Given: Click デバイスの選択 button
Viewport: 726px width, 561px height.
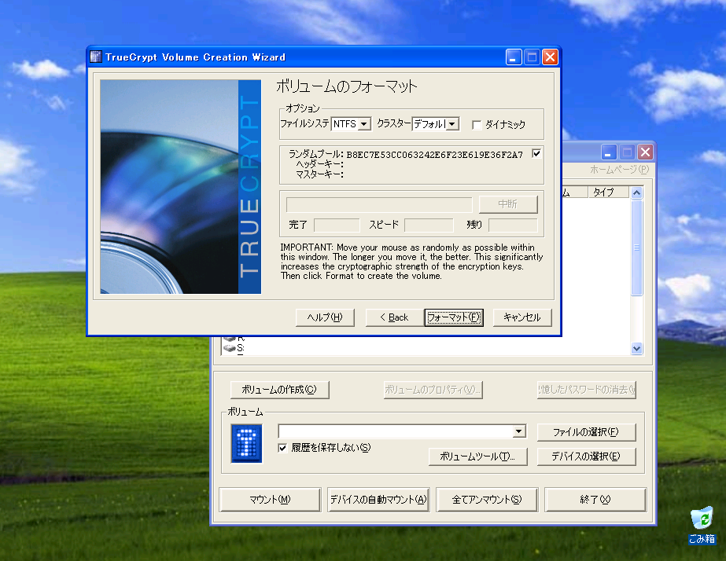Looking at the screenshot, I should pyautogui.click(x=586, y=456).
